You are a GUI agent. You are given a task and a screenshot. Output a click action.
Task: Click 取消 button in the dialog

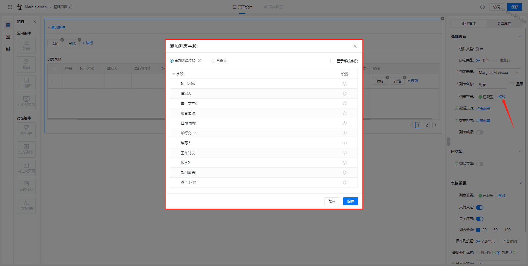pos(332,201)
